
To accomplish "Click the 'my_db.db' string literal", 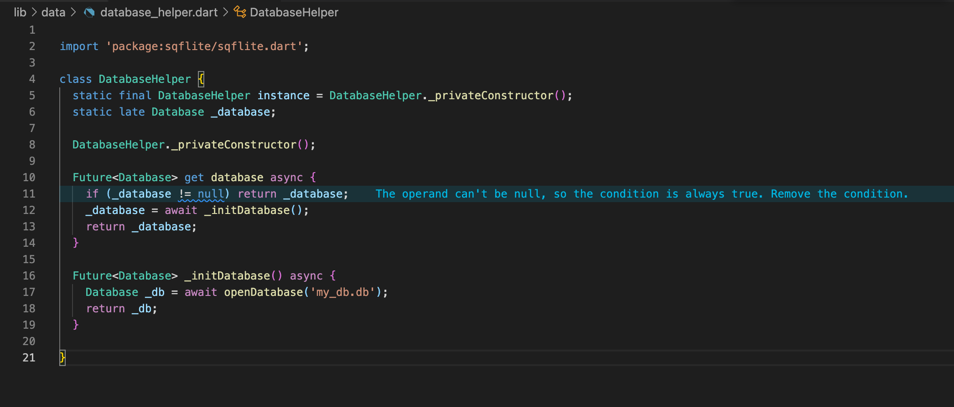I will (342, 292).
